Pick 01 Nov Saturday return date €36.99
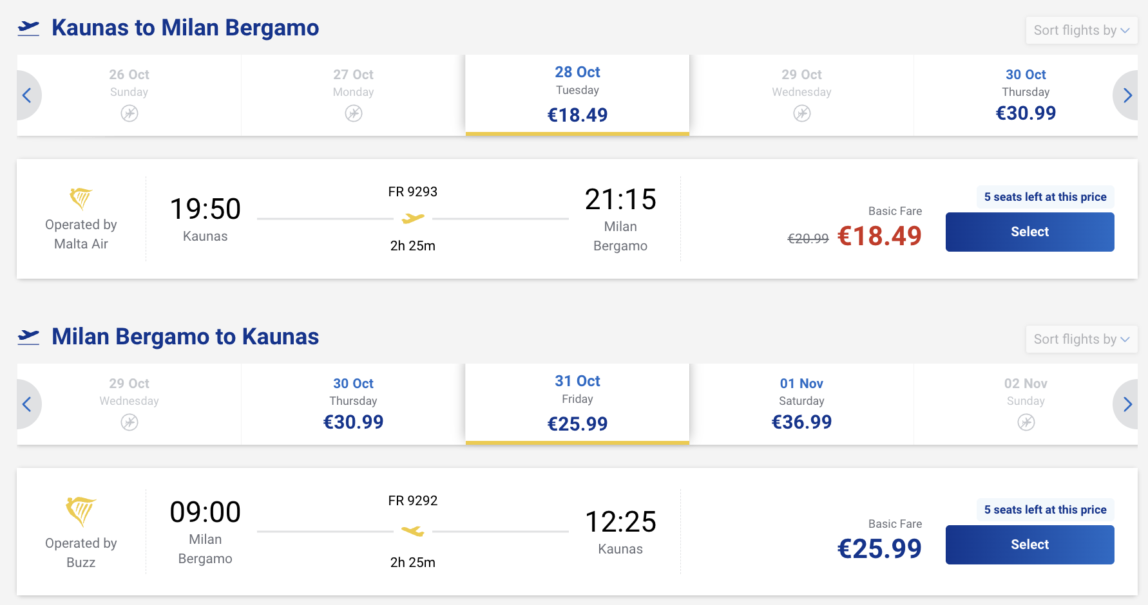 pos(801,404)
